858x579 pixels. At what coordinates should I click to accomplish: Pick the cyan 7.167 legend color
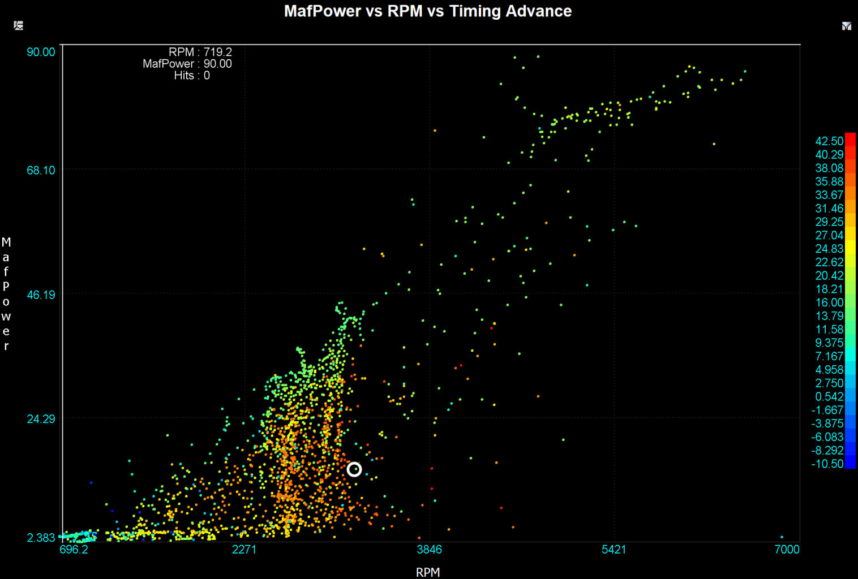pos(850,356)
